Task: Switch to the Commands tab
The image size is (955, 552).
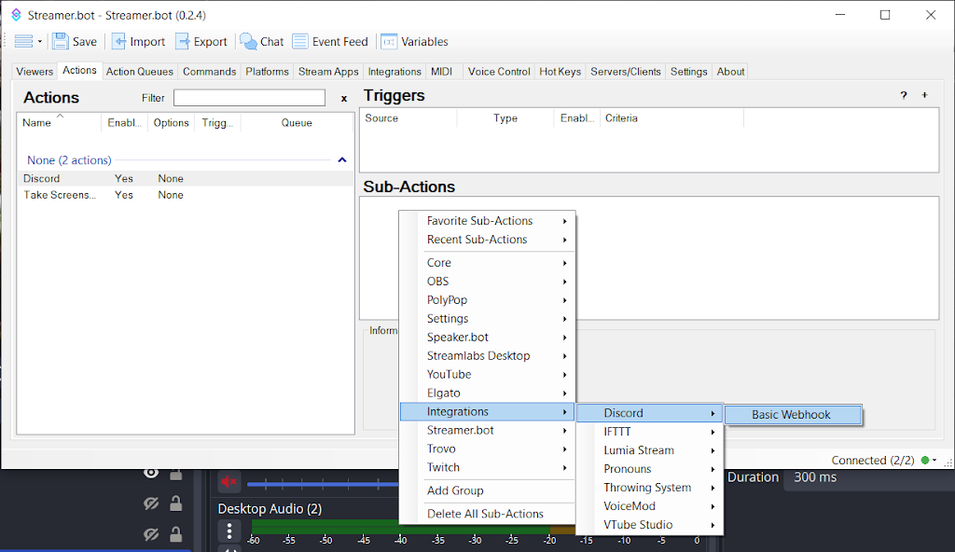Action: tap(209, 72)
